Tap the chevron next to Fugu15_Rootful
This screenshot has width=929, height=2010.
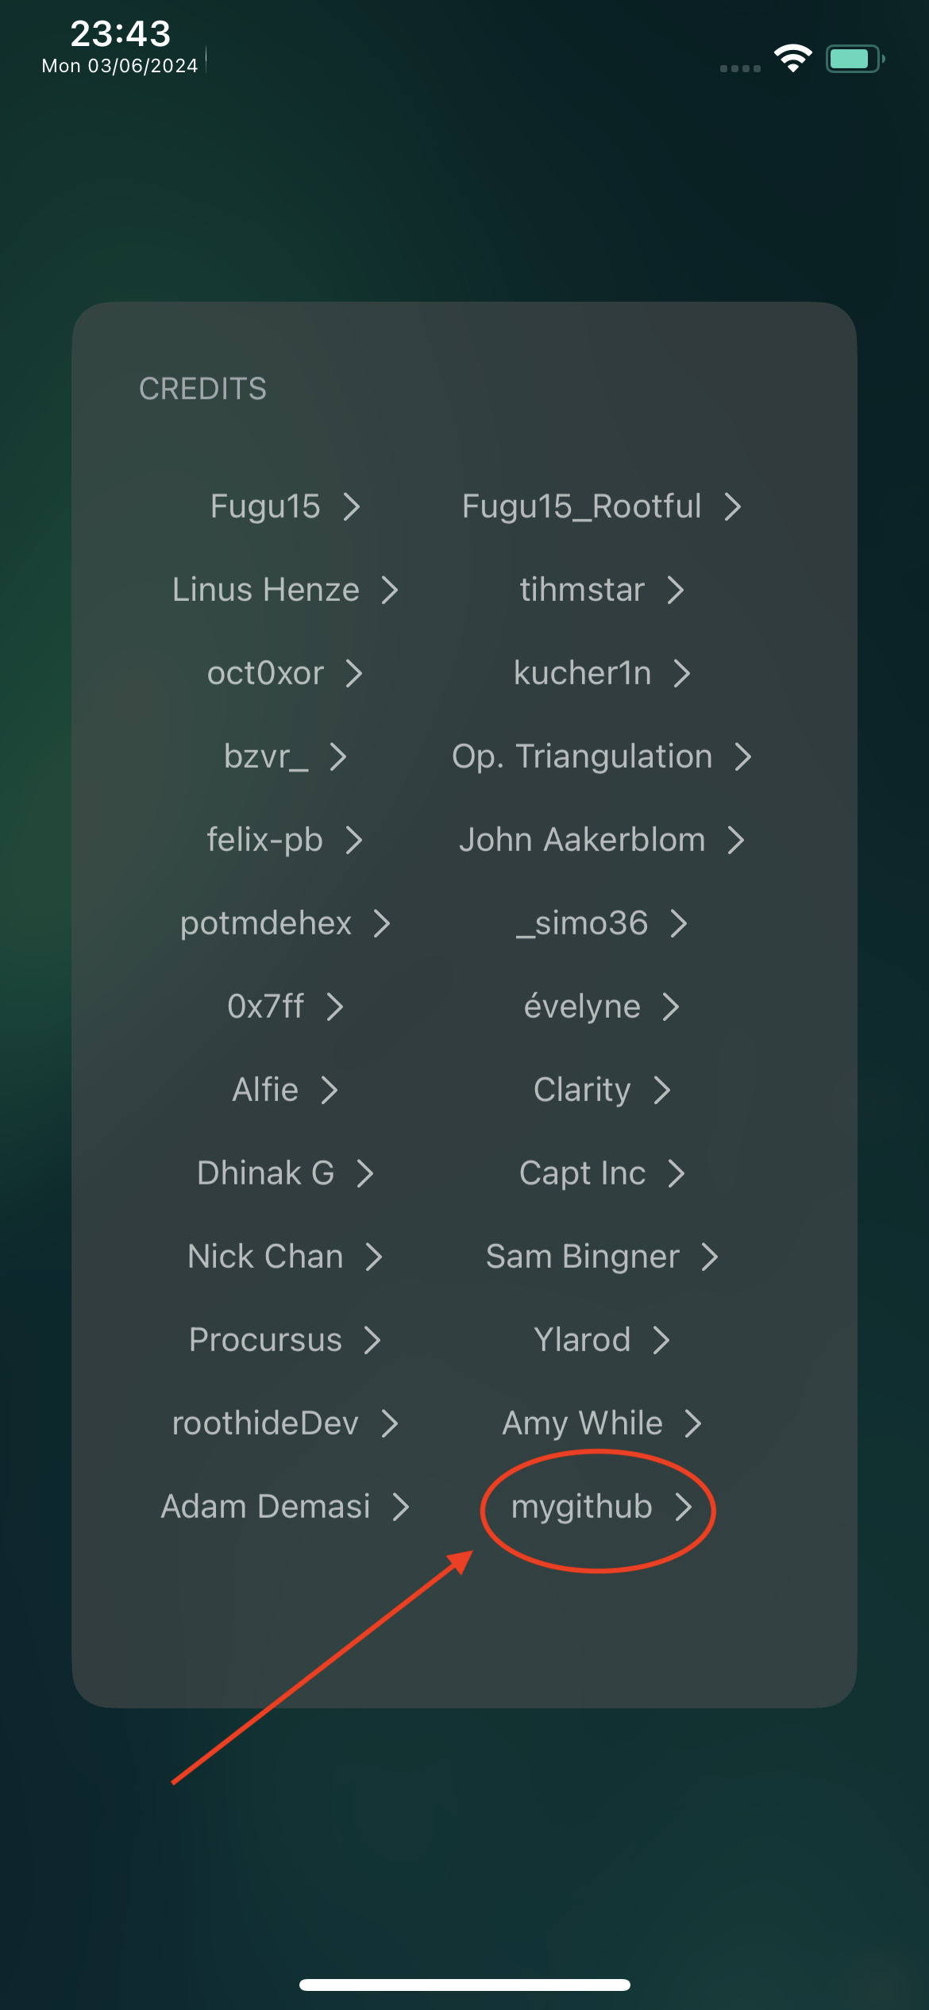[732, 506]
